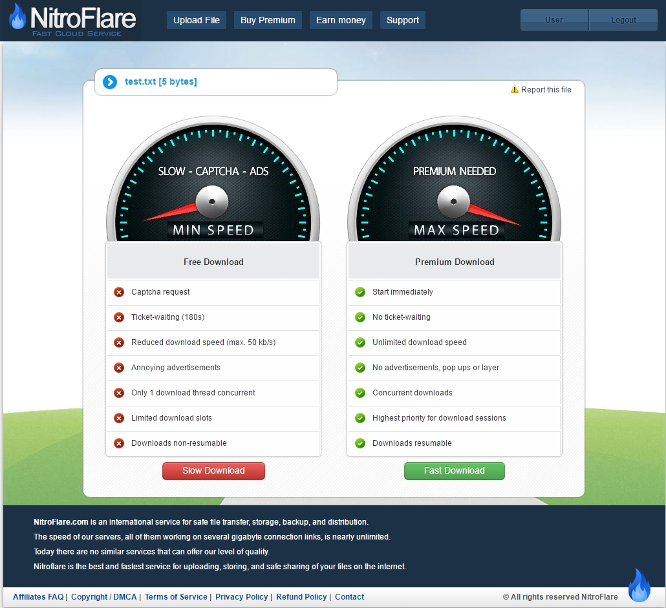Screen dimensions: 666x608
Task: Open the Upload File menu item
Action: (x=196, y=20)
